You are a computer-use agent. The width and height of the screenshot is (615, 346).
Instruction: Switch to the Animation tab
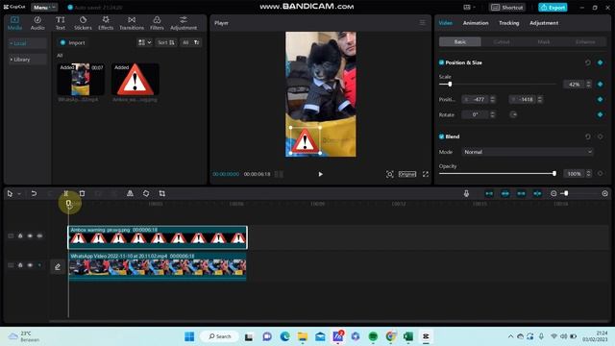(x=476, y=23)
